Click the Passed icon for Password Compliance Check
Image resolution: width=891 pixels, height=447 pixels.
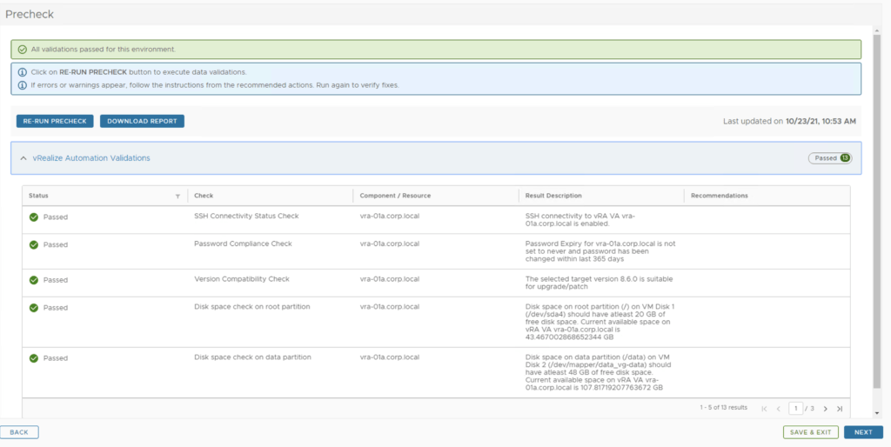(x=34, y=245)
